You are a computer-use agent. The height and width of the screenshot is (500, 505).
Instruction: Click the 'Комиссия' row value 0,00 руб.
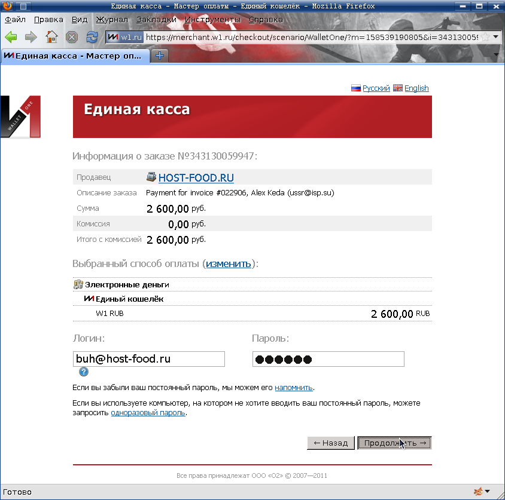[187, 224]
